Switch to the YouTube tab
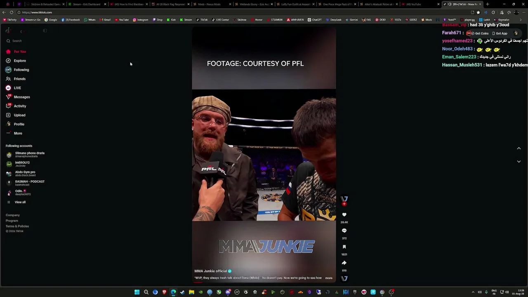The height and width of the screenshot is (297, 528). point(420,4)
